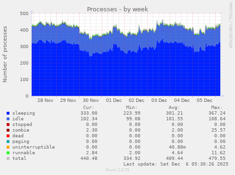
Task: Click the uninterruptible legend color swatch
Action: click(x=8, y=147)
